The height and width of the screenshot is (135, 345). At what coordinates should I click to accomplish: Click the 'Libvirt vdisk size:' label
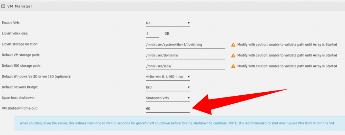(x=15, y=34)
